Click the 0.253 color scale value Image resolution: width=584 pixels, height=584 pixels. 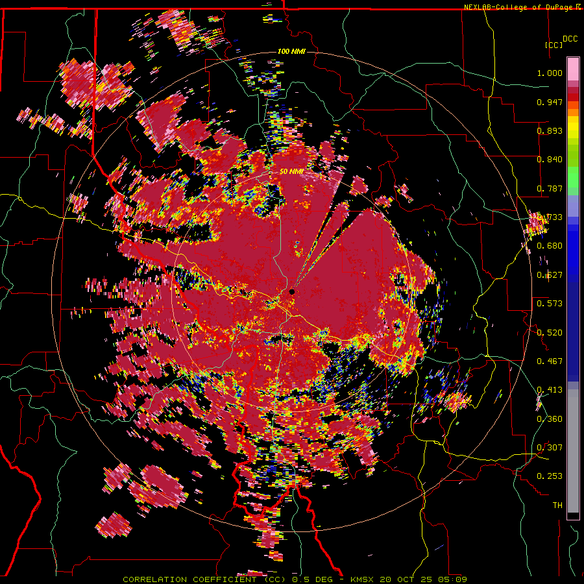550,476
